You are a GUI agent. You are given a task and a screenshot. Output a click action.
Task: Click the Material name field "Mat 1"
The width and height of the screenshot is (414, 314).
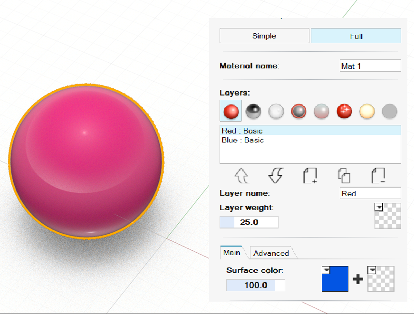[x=370, y=66]
